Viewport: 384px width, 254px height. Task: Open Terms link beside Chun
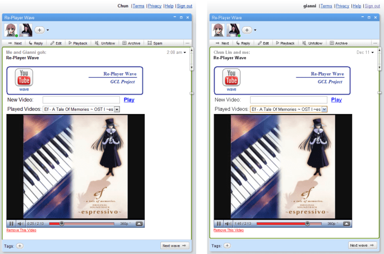click(138, 6)
